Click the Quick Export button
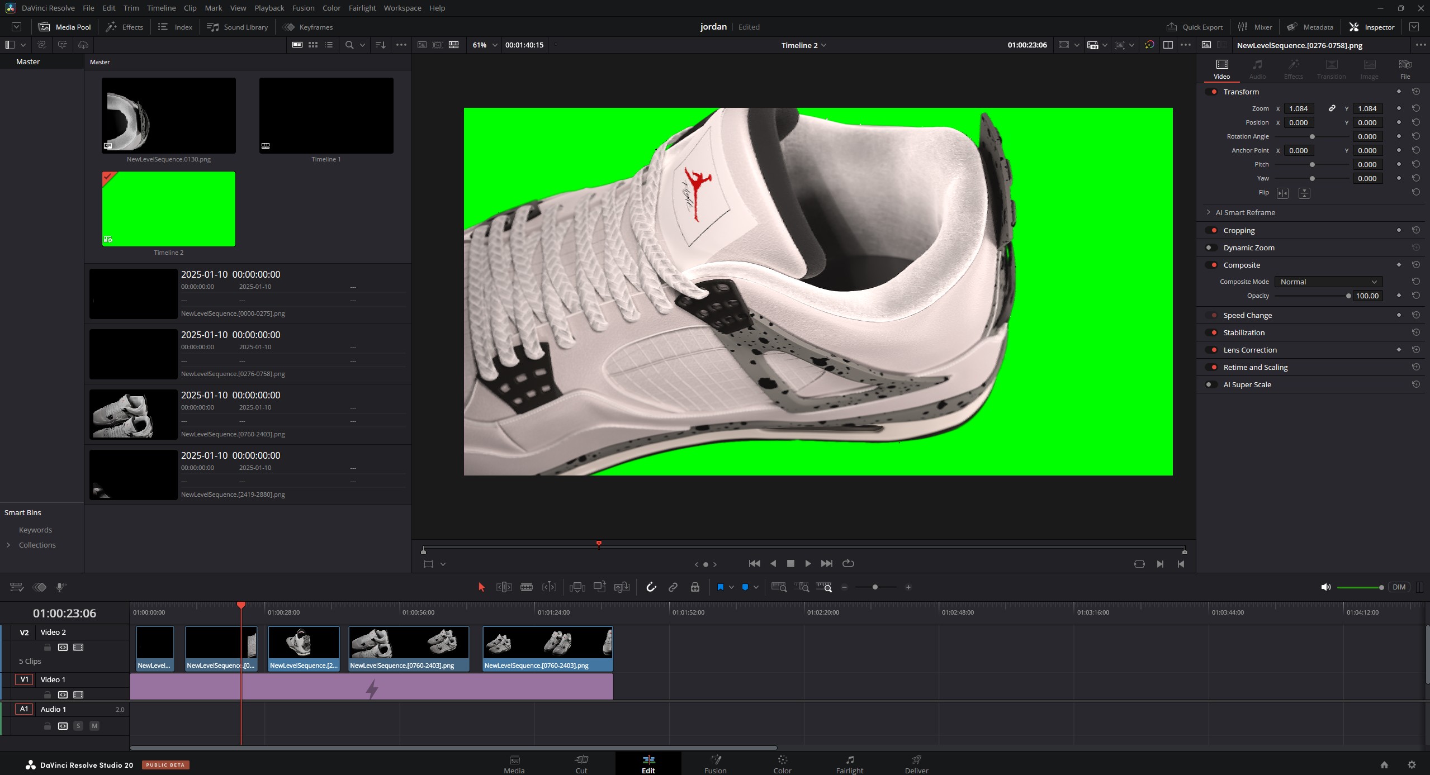 pos(1195,27)
